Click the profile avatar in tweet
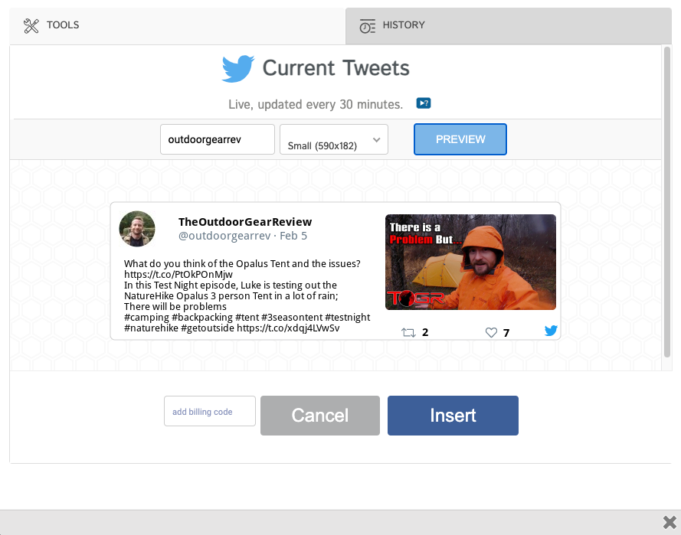This screenshot has height=535, width=681. pos(137,229)
